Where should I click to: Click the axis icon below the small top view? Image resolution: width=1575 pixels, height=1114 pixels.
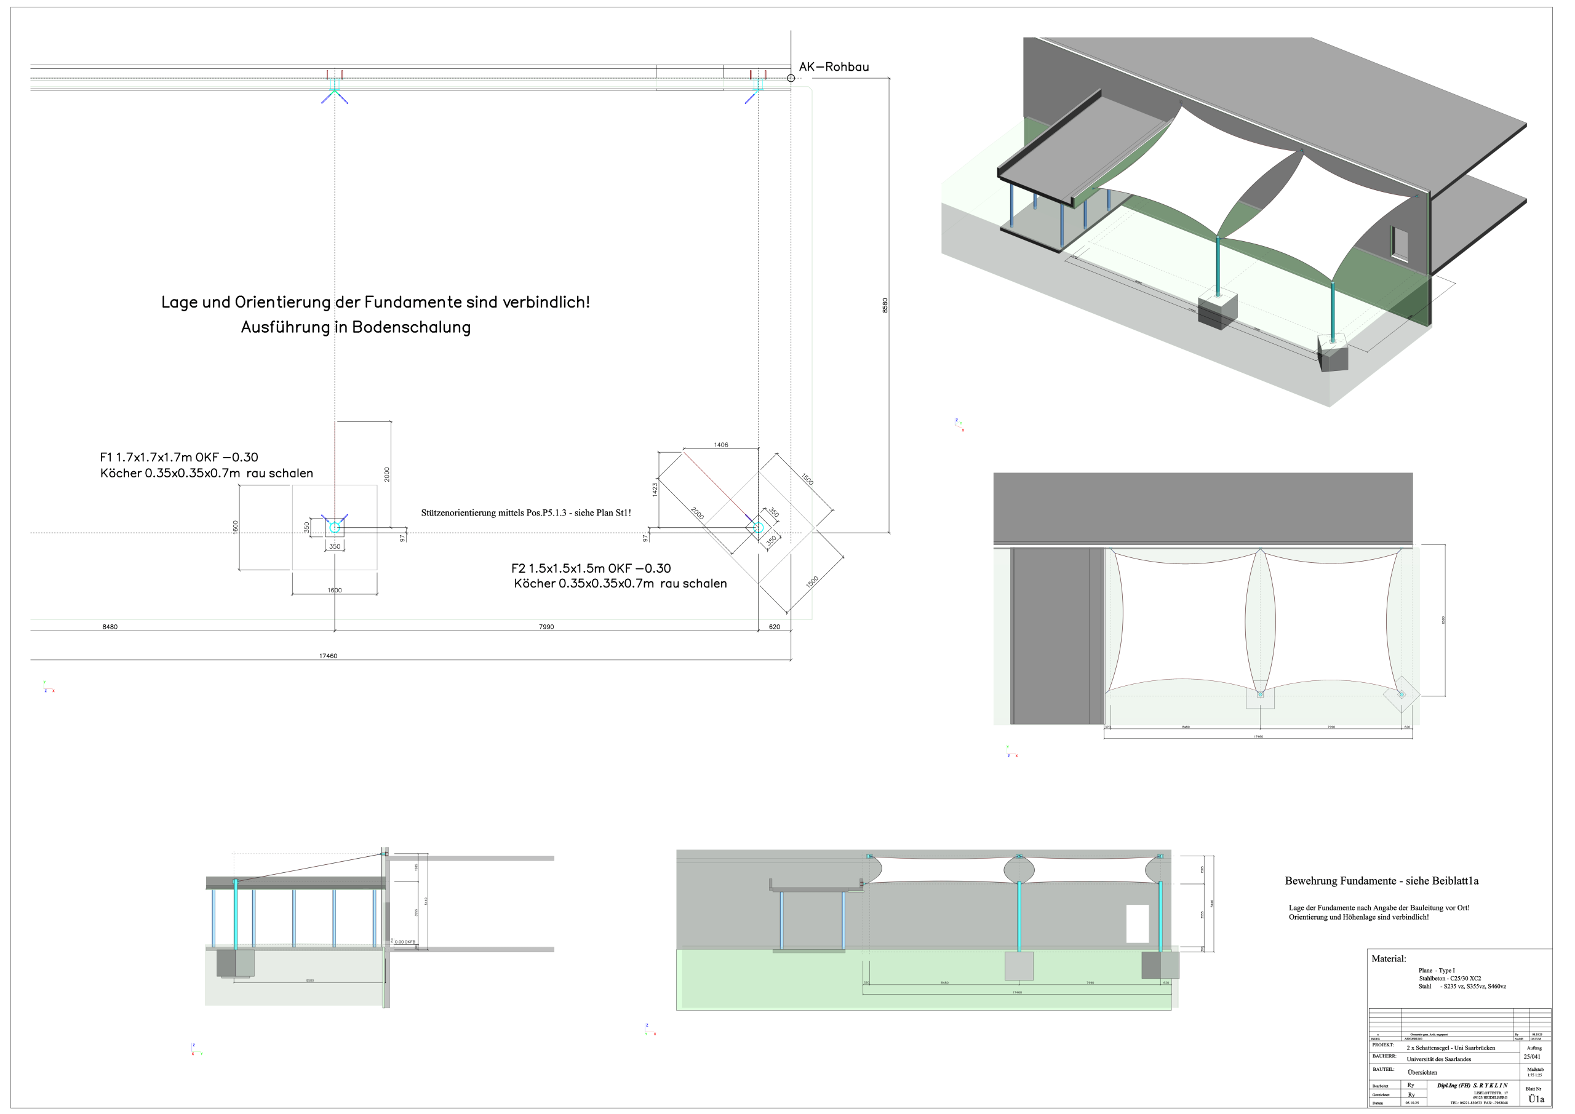1012,752
